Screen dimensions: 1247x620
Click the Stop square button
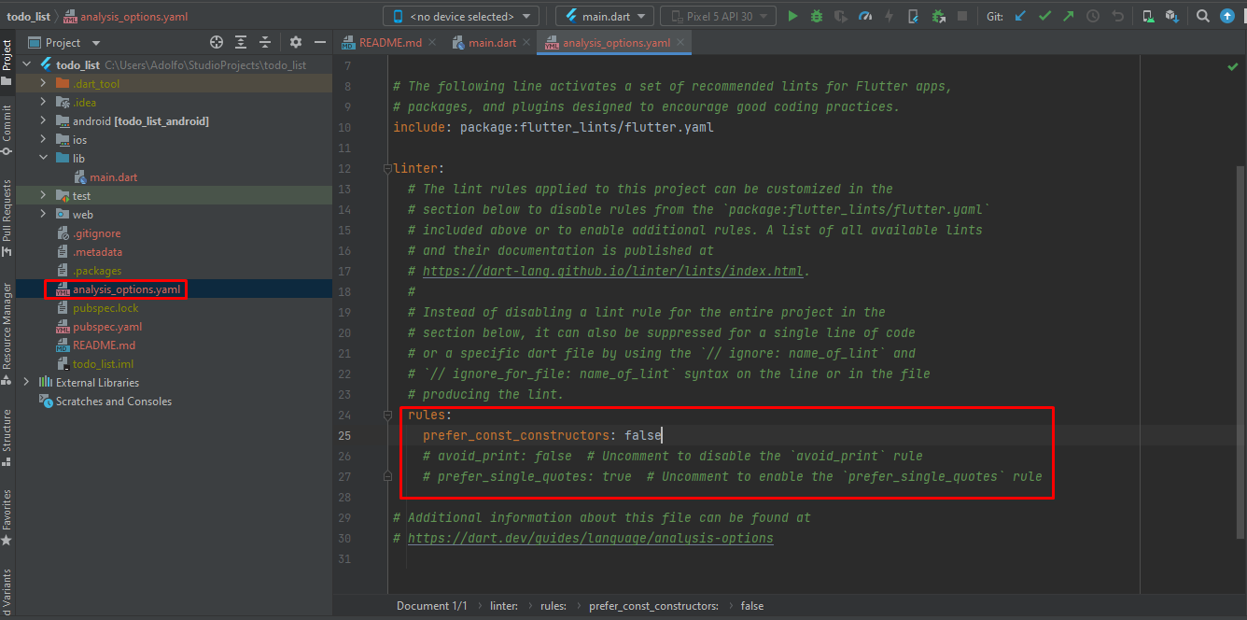(x=962, y=16)
